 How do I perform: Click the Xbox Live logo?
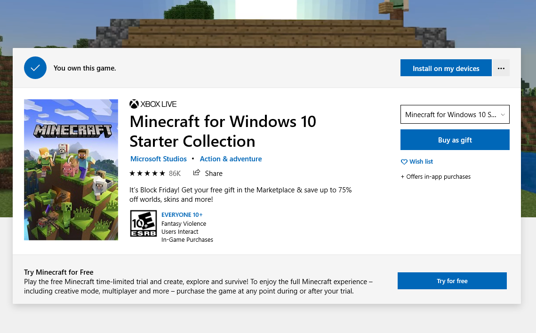pyautogui.click(x=153, y=104)
